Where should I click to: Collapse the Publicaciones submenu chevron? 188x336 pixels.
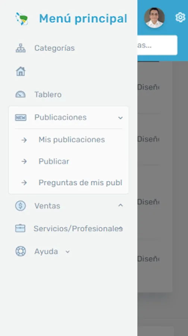pos(120,118)
